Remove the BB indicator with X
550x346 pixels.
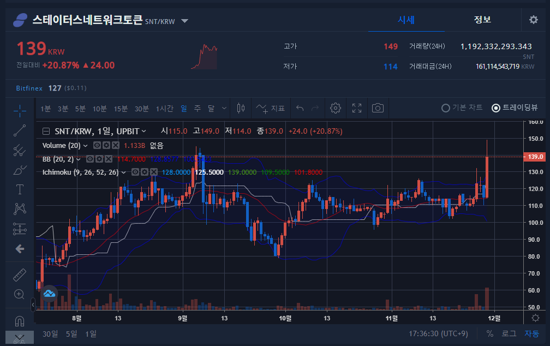tap(109, 159)
